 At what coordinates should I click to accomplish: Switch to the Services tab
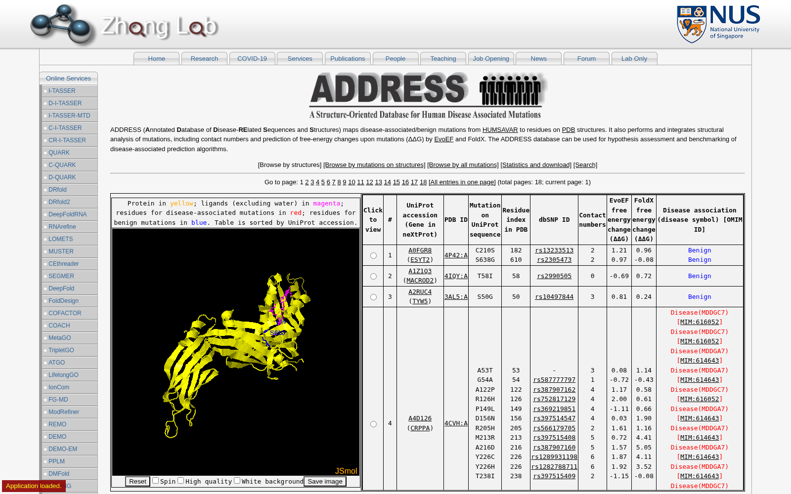pyautogui.click(x=300, y=58)
